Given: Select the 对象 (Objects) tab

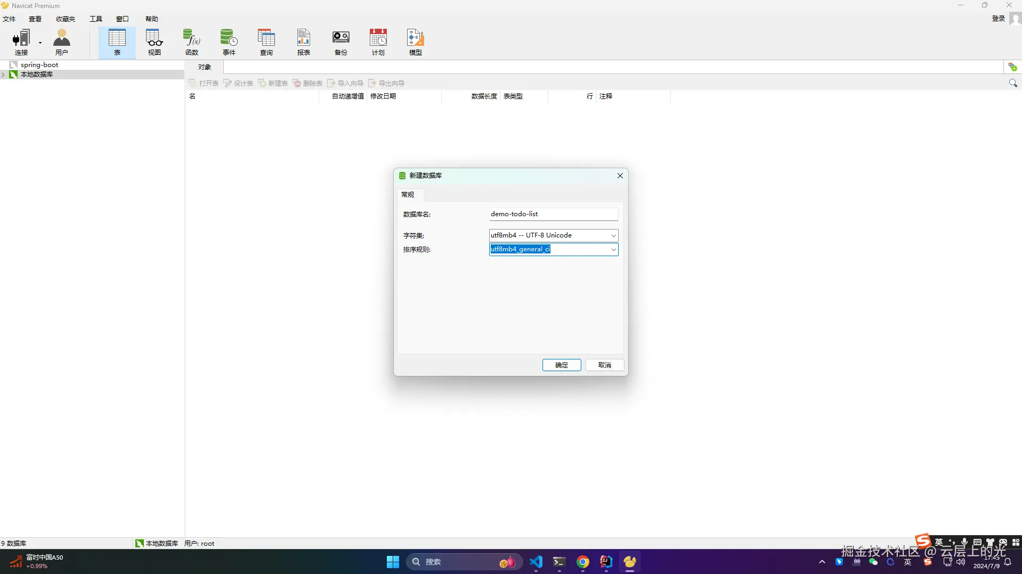Looking at the screenshot, I should [x=205, y=67].
